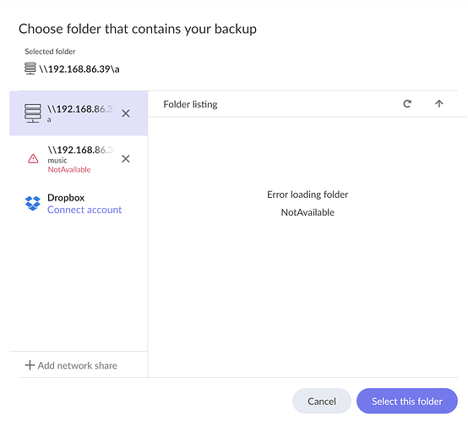Select this folder for backup
The image size is (468, 422).
click(x=407, y=401)
